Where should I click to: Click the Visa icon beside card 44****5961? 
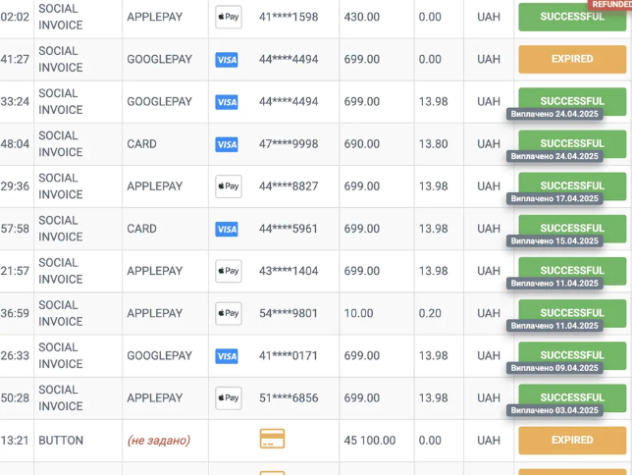pos(227,229)
